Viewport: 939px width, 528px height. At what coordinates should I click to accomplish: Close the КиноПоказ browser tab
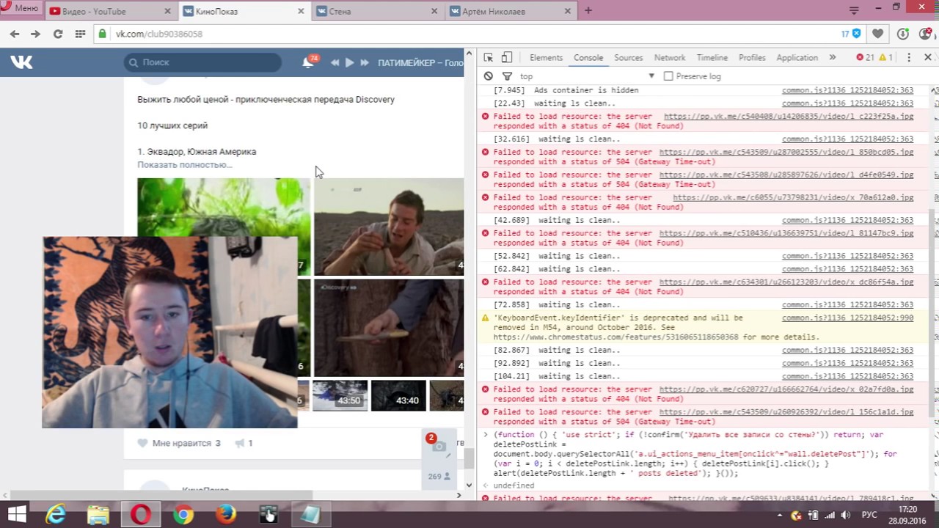click(x=301, y=11)
